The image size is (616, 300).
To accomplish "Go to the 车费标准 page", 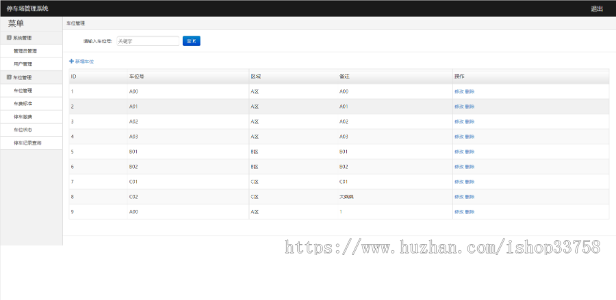I will (31, 104).
